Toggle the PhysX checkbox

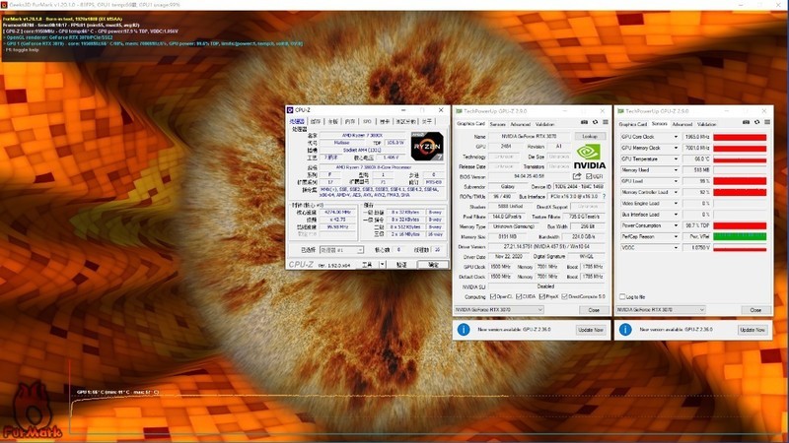pyautogui.click(x=541, y=297)
